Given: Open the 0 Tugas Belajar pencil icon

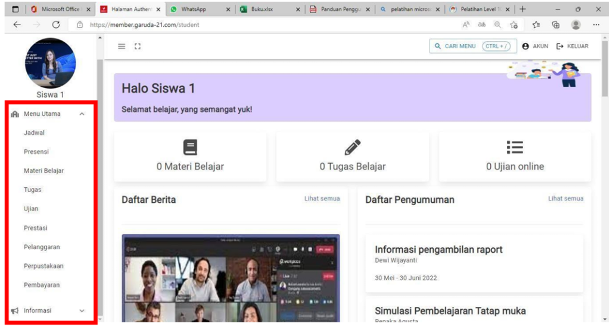Looking at the screenshot, I should [353, 147].
